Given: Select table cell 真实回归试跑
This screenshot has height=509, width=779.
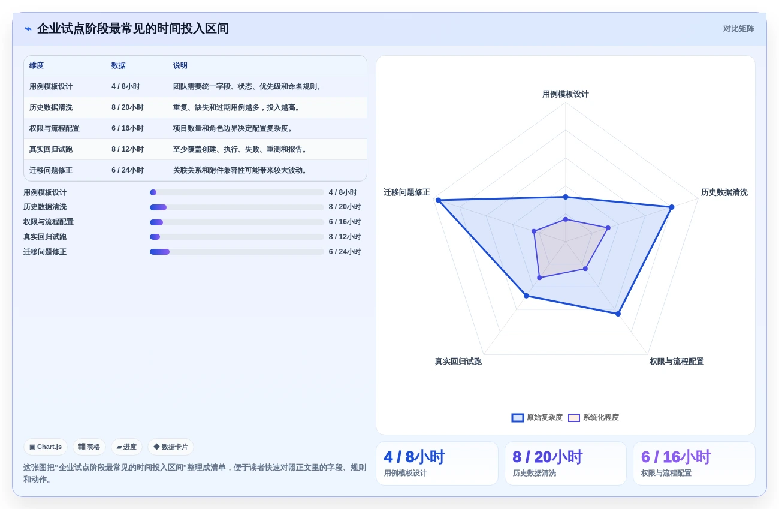Looking at the screenshot, I should [x=51, y=149].
